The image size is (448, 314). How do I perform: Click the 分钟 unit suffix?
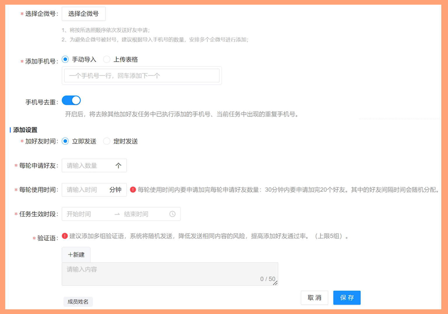115,190
